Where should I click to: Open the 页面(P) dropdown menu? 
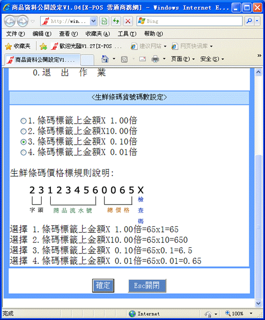183,59
